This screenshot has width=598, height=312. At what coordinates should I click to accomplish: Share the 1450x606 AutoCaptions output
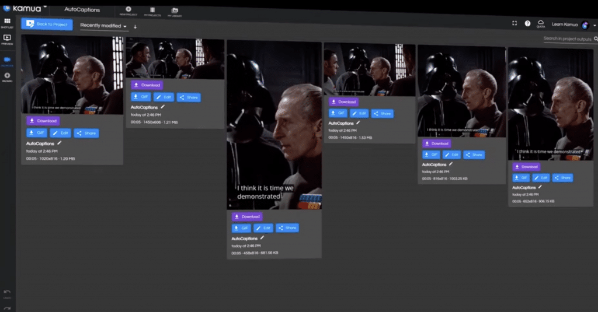pos(189,97)
